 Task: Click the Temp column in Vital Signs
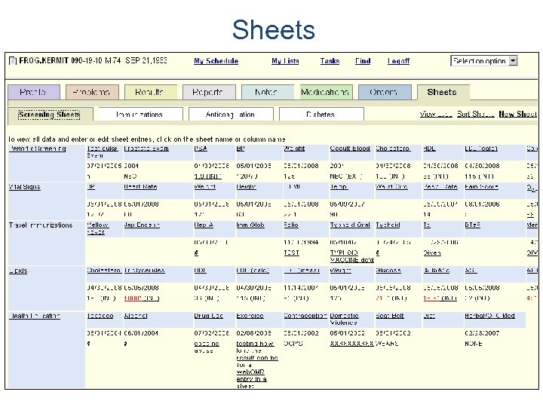click(x=339, y=187)
